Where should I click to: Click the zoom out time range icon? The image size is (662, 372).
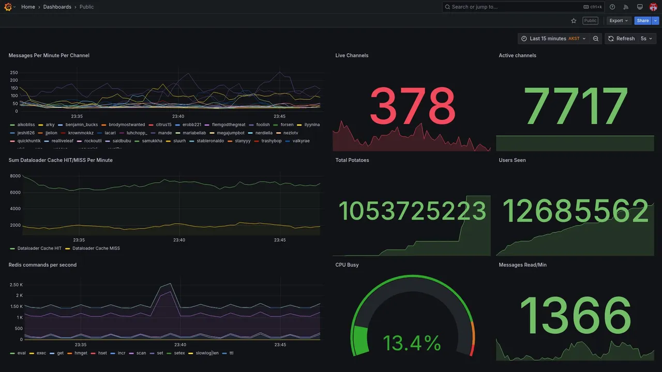[x=596, y=39]
